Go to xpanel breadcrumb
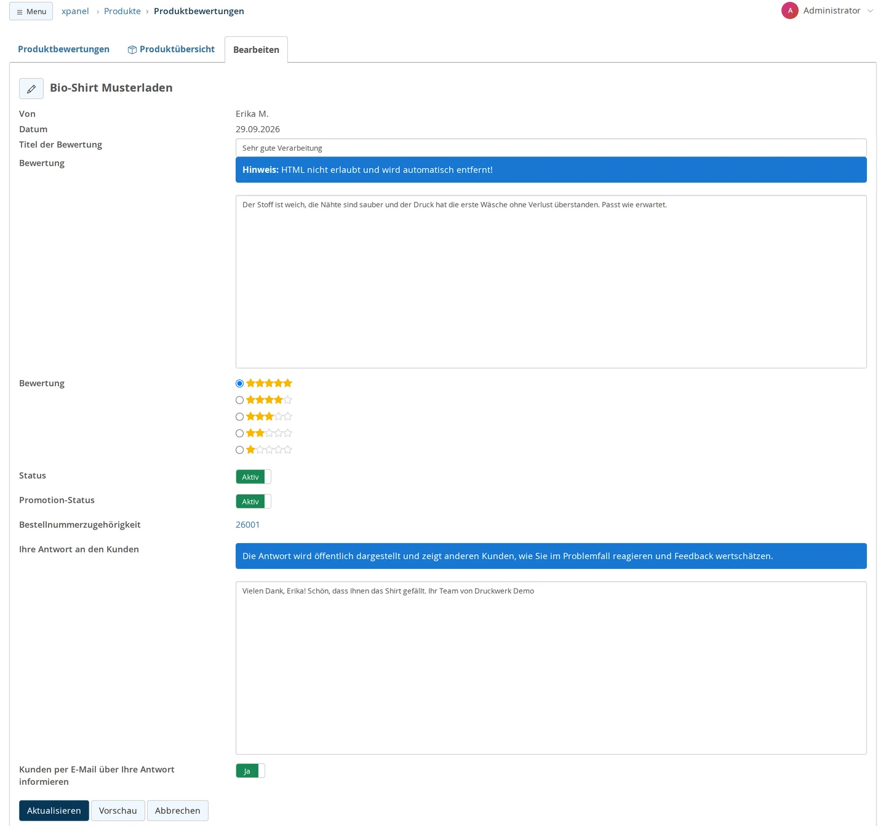The image size is (886, 826). click(75, 11)
